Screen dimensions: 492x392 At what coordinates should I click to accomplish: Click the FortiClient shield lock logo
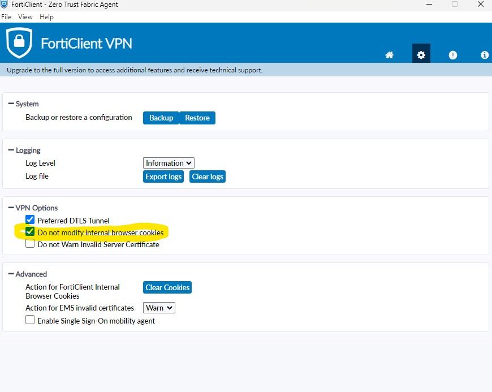19,42
